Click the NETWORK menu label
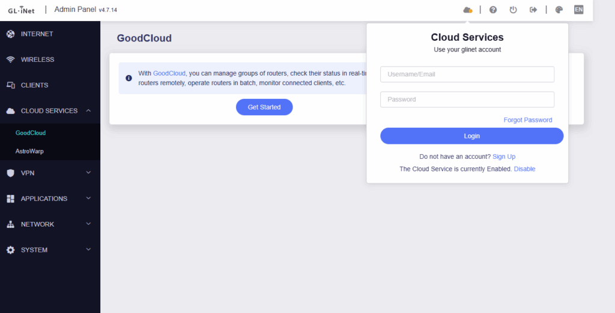The width and height of the screenshot is (615, 313). tap(37, 224)
